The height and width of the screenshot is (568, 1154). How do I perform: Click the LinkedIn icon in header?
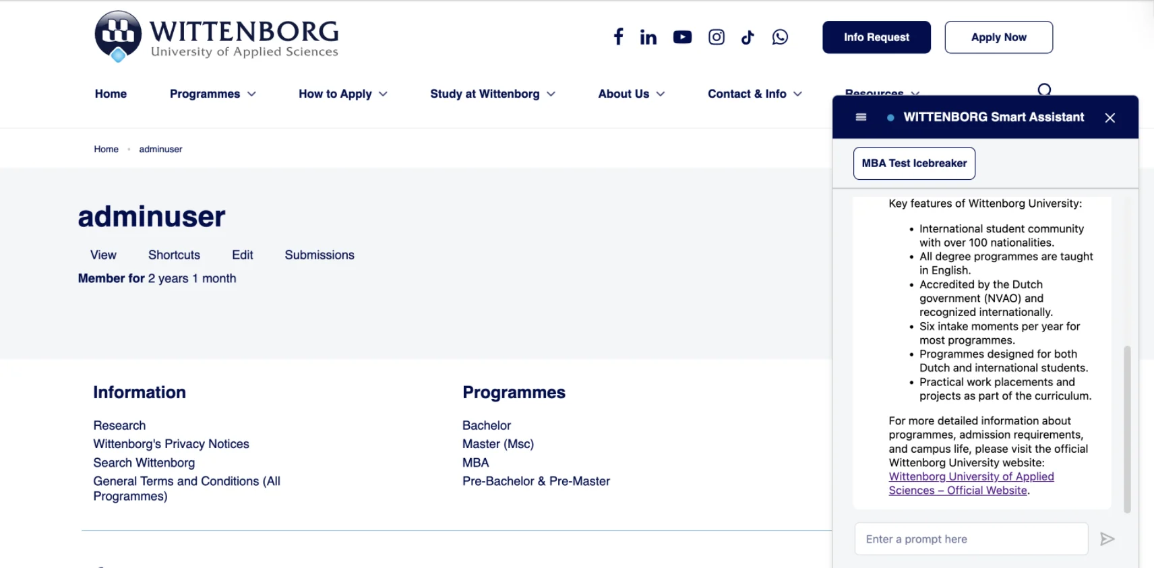click(648, 37)
